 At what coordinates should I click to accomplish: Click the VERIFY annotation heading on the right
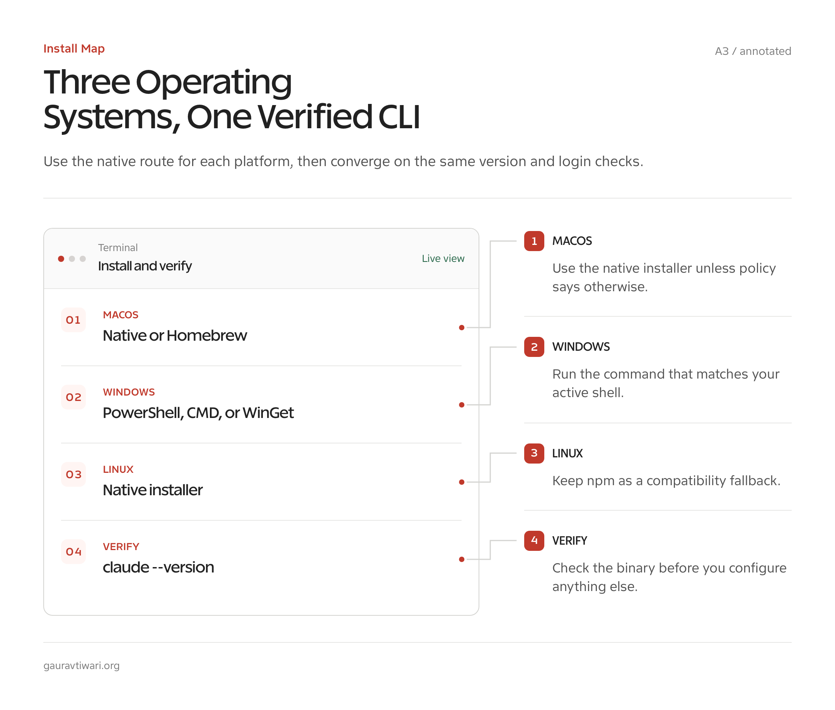[x=569, y=540]
